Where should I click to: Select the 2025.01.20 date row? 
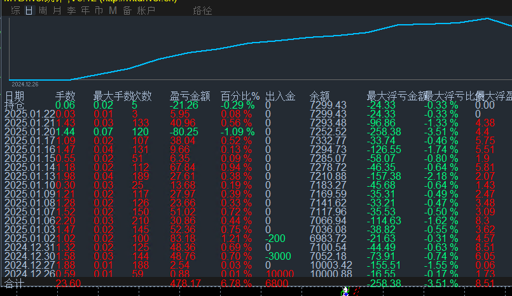(x=30, y=131)
